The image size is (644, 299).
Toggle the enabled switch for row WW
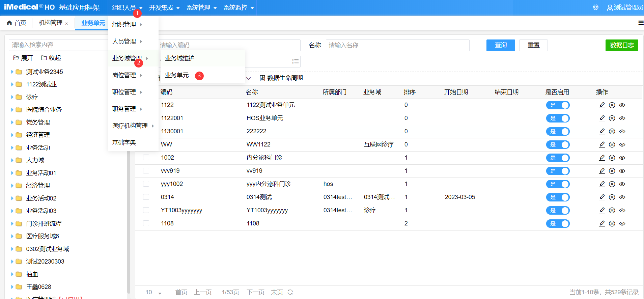[558, 145]
